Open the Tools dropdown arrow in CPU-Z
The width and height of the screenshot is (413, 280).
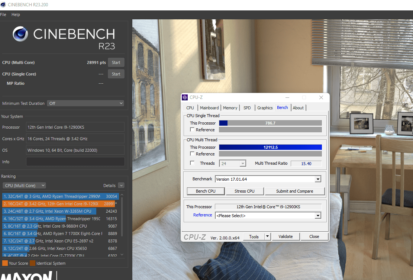click(x=267, y=236)
